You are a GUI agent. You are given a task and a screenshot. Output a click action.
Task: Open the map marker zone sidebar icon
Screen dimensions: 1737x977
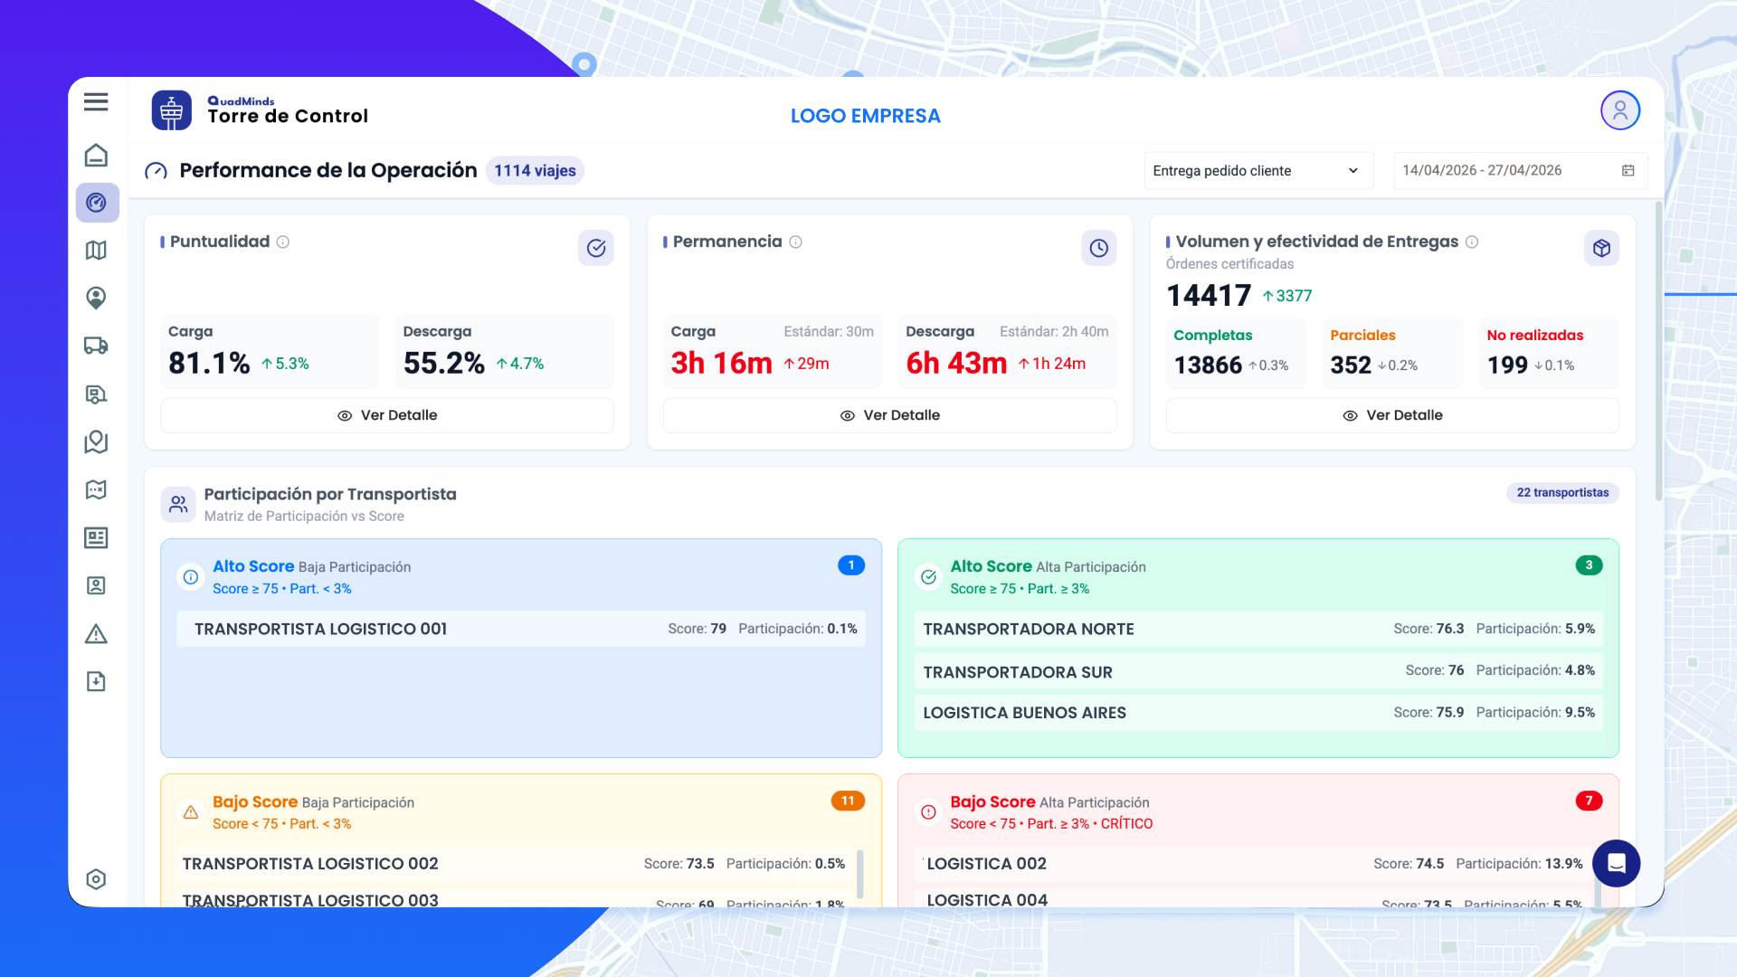click(96, 441)
